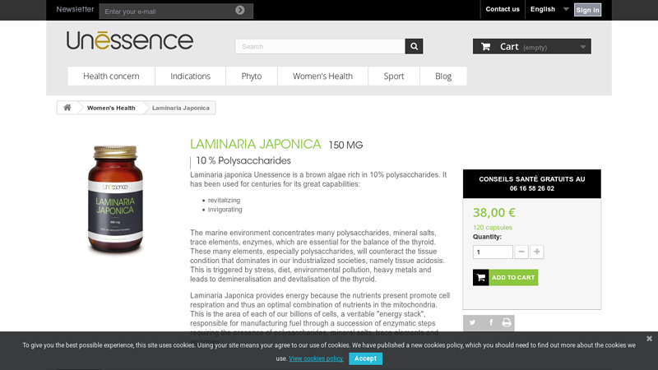658x370 pixels.
Task: Open the Cart dropdown
Action: point(531,47)
